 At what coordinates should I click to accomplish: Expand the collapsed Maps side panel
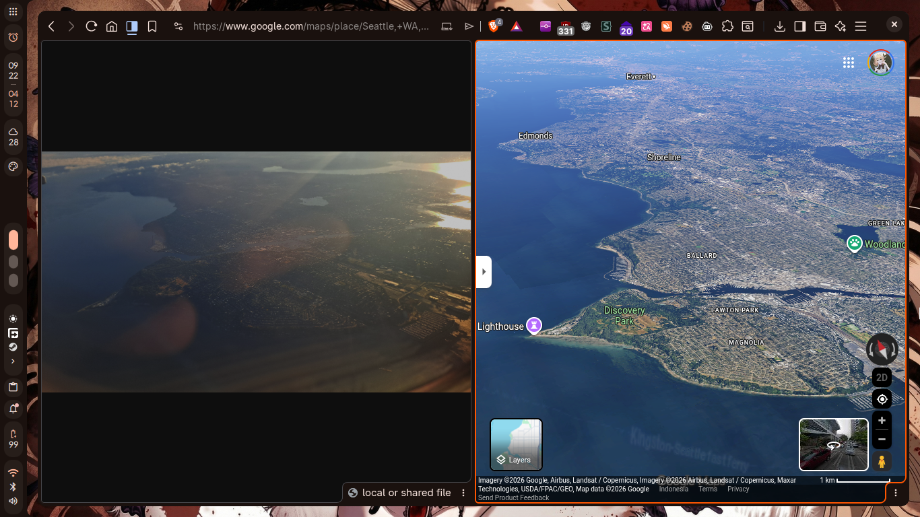[484, 272]
